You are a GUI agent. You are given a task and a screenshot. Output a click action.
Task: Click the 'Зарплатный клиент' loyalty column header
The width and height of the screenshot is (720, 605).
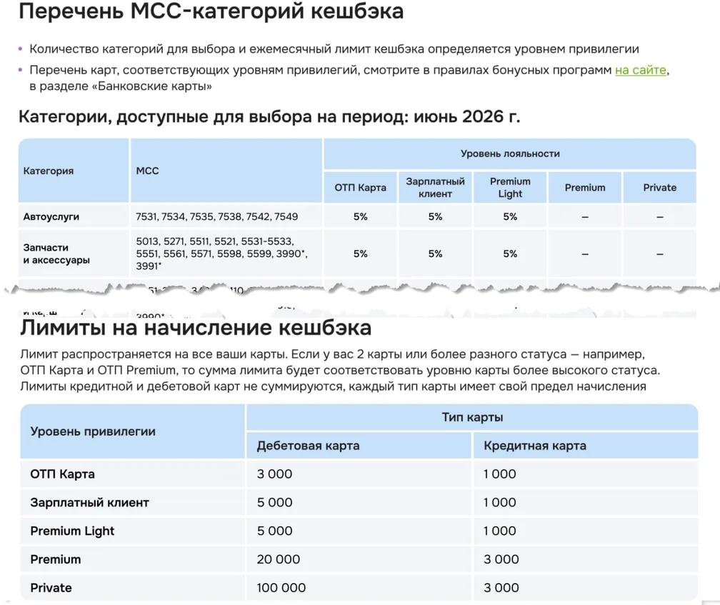[435, 187]
